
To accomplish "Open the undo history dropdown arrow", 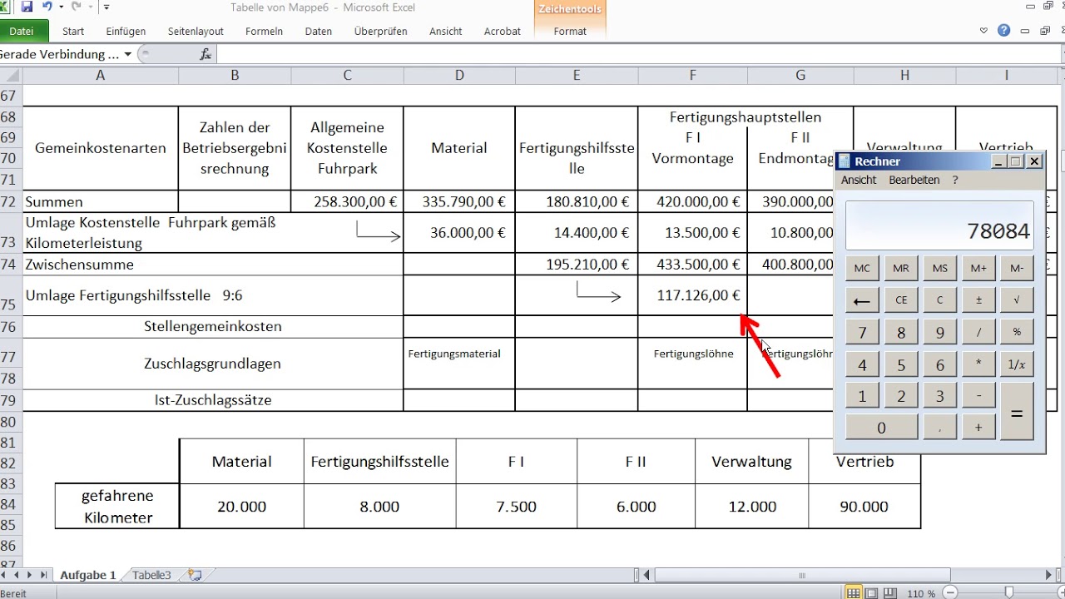I will click(x=62, y=7).
